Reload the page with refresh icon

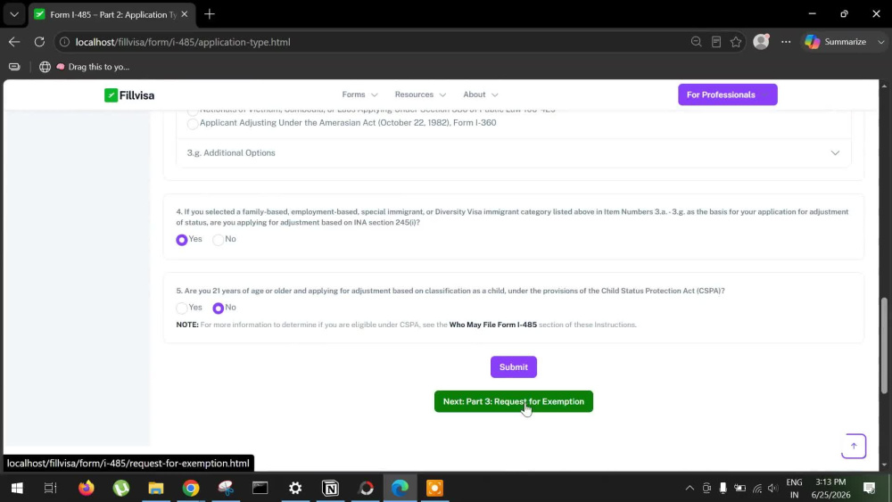[x=39, y=42]
